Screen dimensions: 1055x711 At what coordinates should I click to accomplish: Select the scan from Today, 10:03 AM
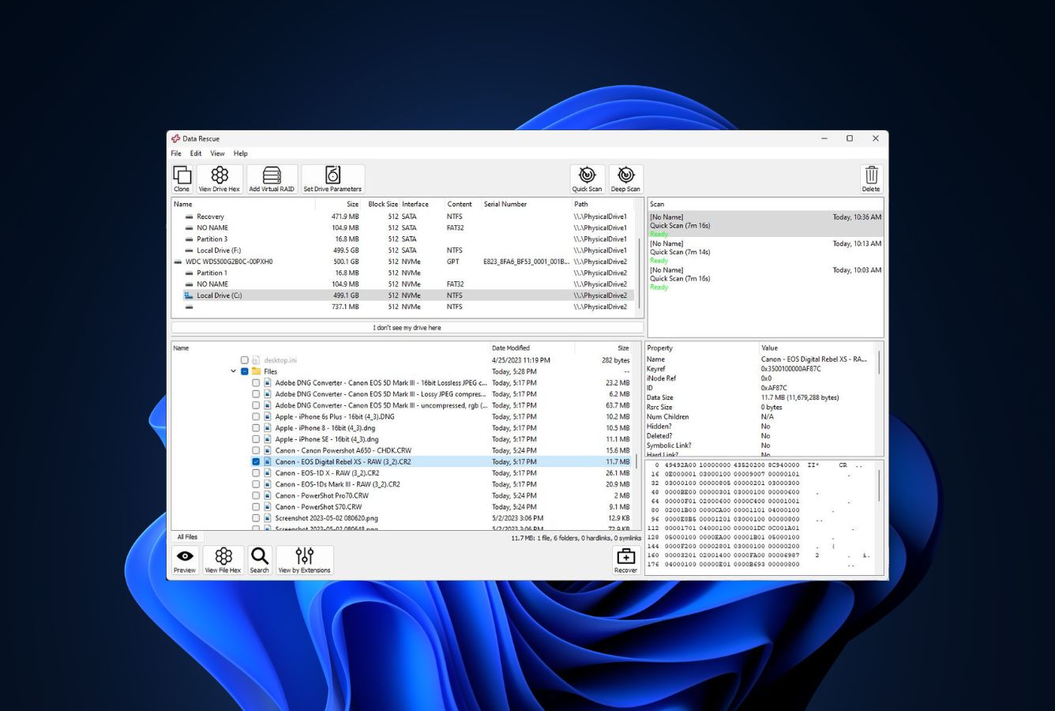pyautogui.click(x=764, y=278)
